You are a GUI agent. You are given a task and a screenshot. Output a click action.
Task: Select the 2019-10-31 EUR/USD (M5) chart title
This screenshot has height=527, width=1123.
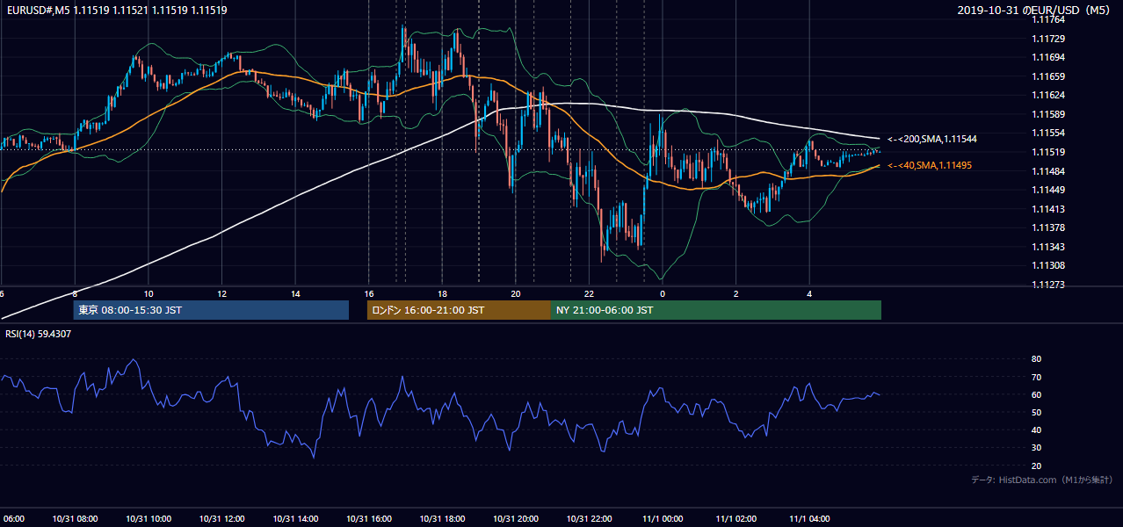(x=1034, y=11)
